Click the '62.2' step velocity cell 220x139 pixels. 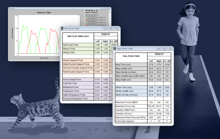pos(159,72)
